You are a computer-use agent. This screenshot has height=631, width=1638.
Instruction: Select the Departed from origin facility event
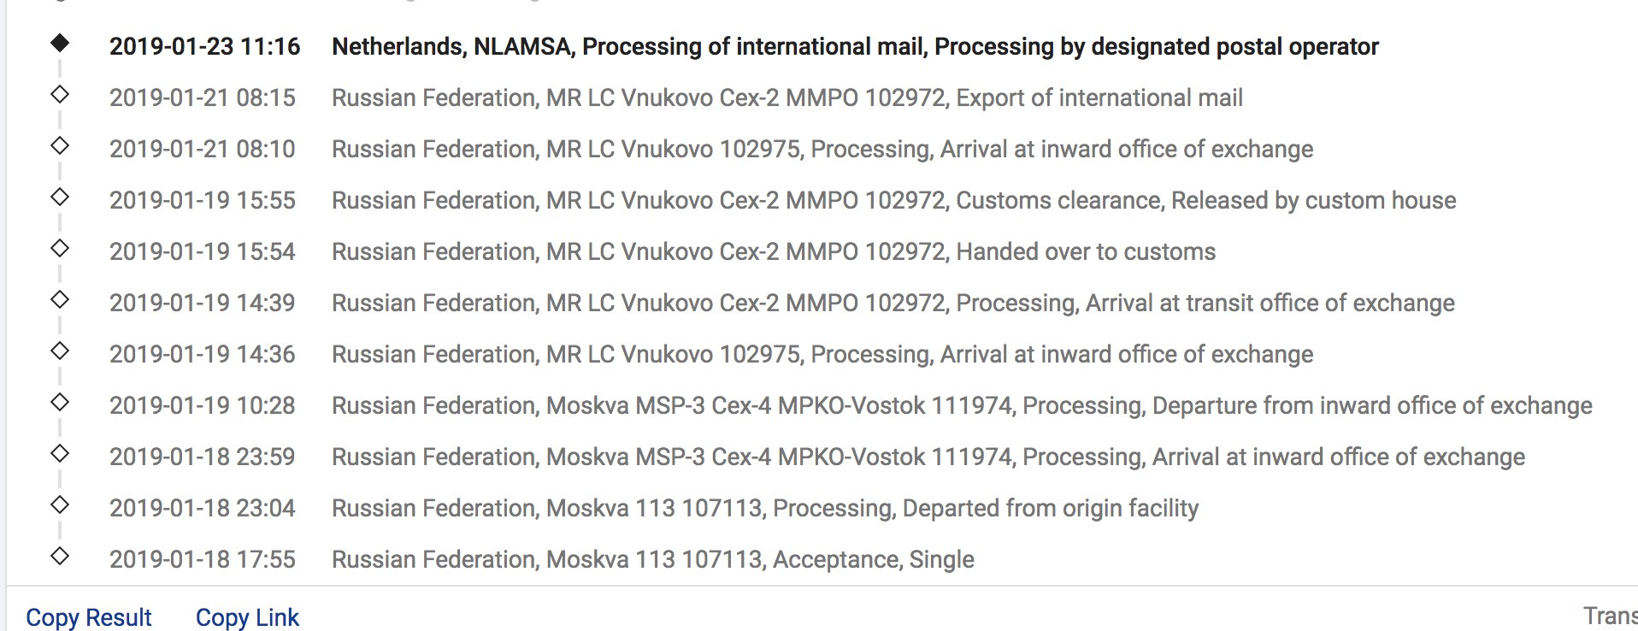click(765, 508)
